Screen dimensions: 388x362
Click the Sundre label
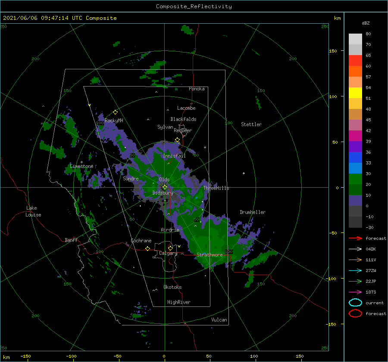[x=131, y=178]
